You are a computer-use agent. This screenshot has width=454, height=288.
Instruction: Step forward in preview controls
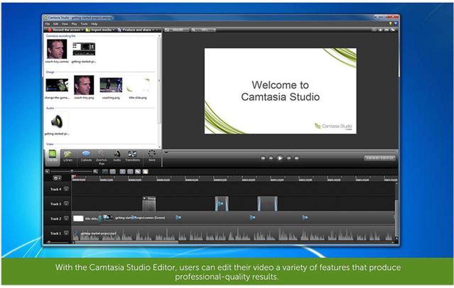[x=289, y=158]
